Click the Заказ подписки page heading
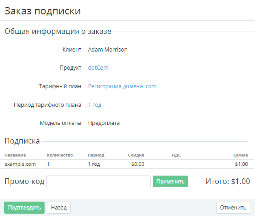 [43, 11]
